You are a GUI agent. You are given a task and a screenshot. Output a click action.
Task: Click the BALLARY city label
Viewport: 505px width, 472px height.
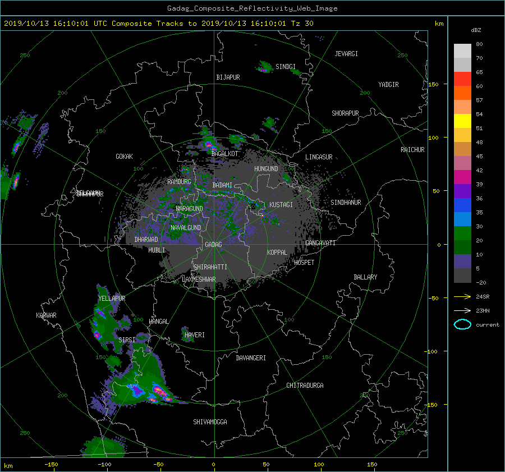pyautogui.click(x=365, y=277)
